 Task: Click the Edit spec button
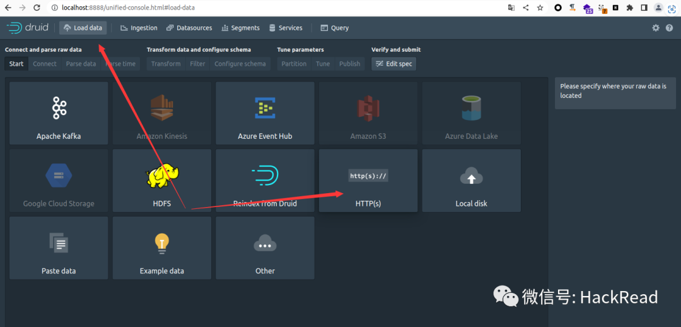[394, 64]
